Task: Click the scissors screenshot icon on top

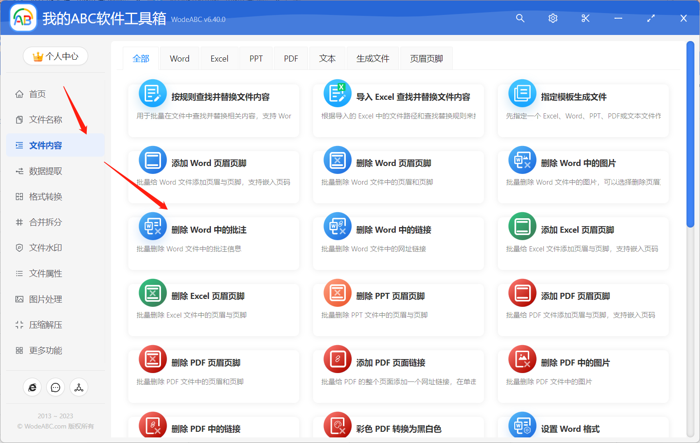Action: pos(585,18)
